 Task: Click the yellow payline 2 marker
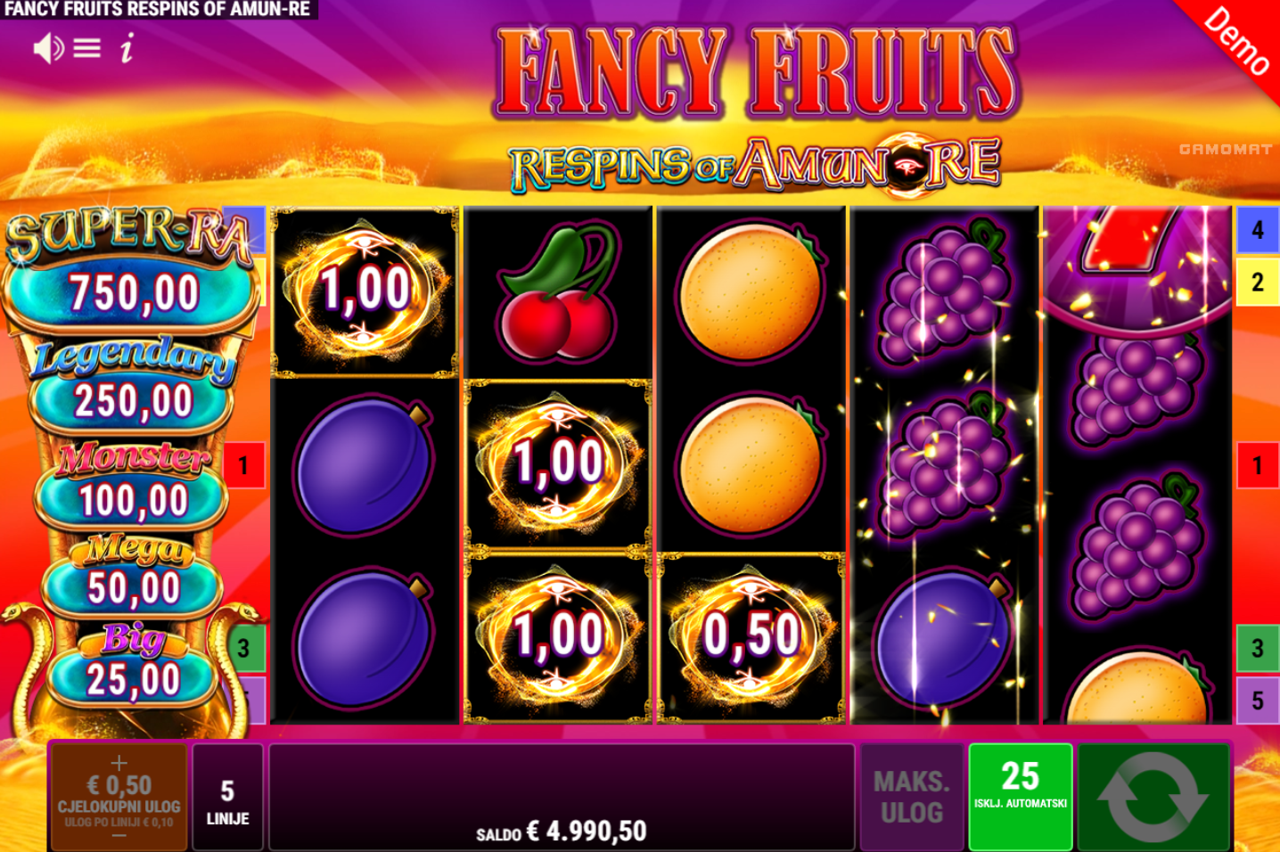coord(1258,282)
